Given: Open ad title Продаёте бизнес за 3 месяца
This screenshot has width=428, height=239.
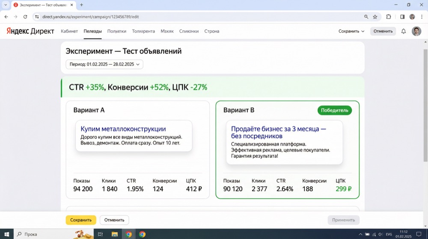Looking at the screenshot, I should tap(279, 132).
